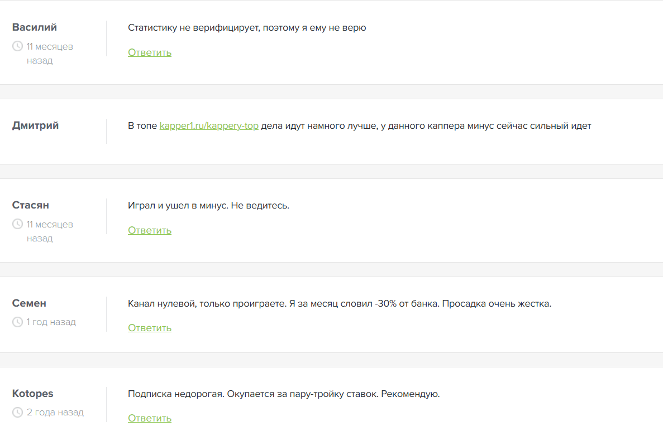Click the clock icon beside Василий's timestamp
Screen dimensions: 663x436
17,46
